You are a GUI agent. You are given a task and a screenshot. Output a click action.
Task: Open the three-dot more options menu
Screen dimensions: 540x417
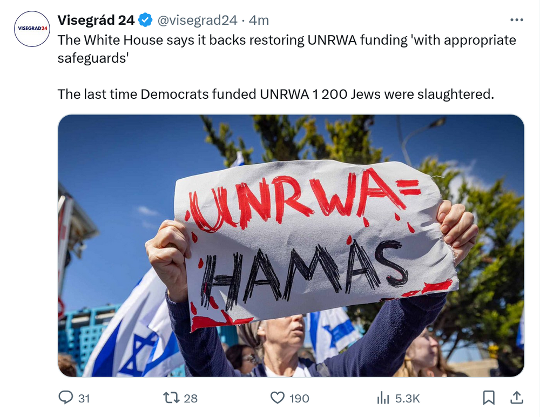pos(517,20)
